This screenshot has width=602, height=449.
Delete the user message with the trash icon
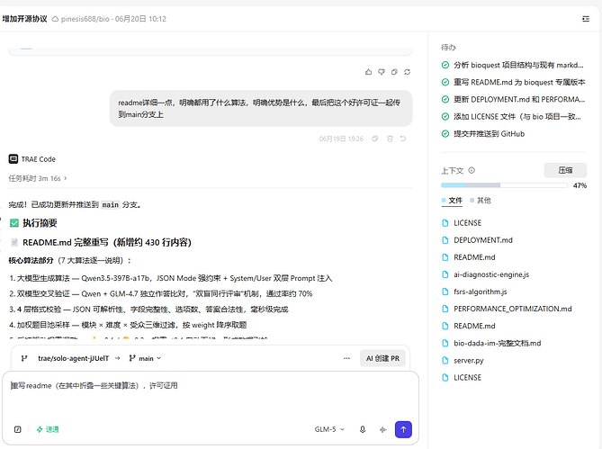pos(390,139)
